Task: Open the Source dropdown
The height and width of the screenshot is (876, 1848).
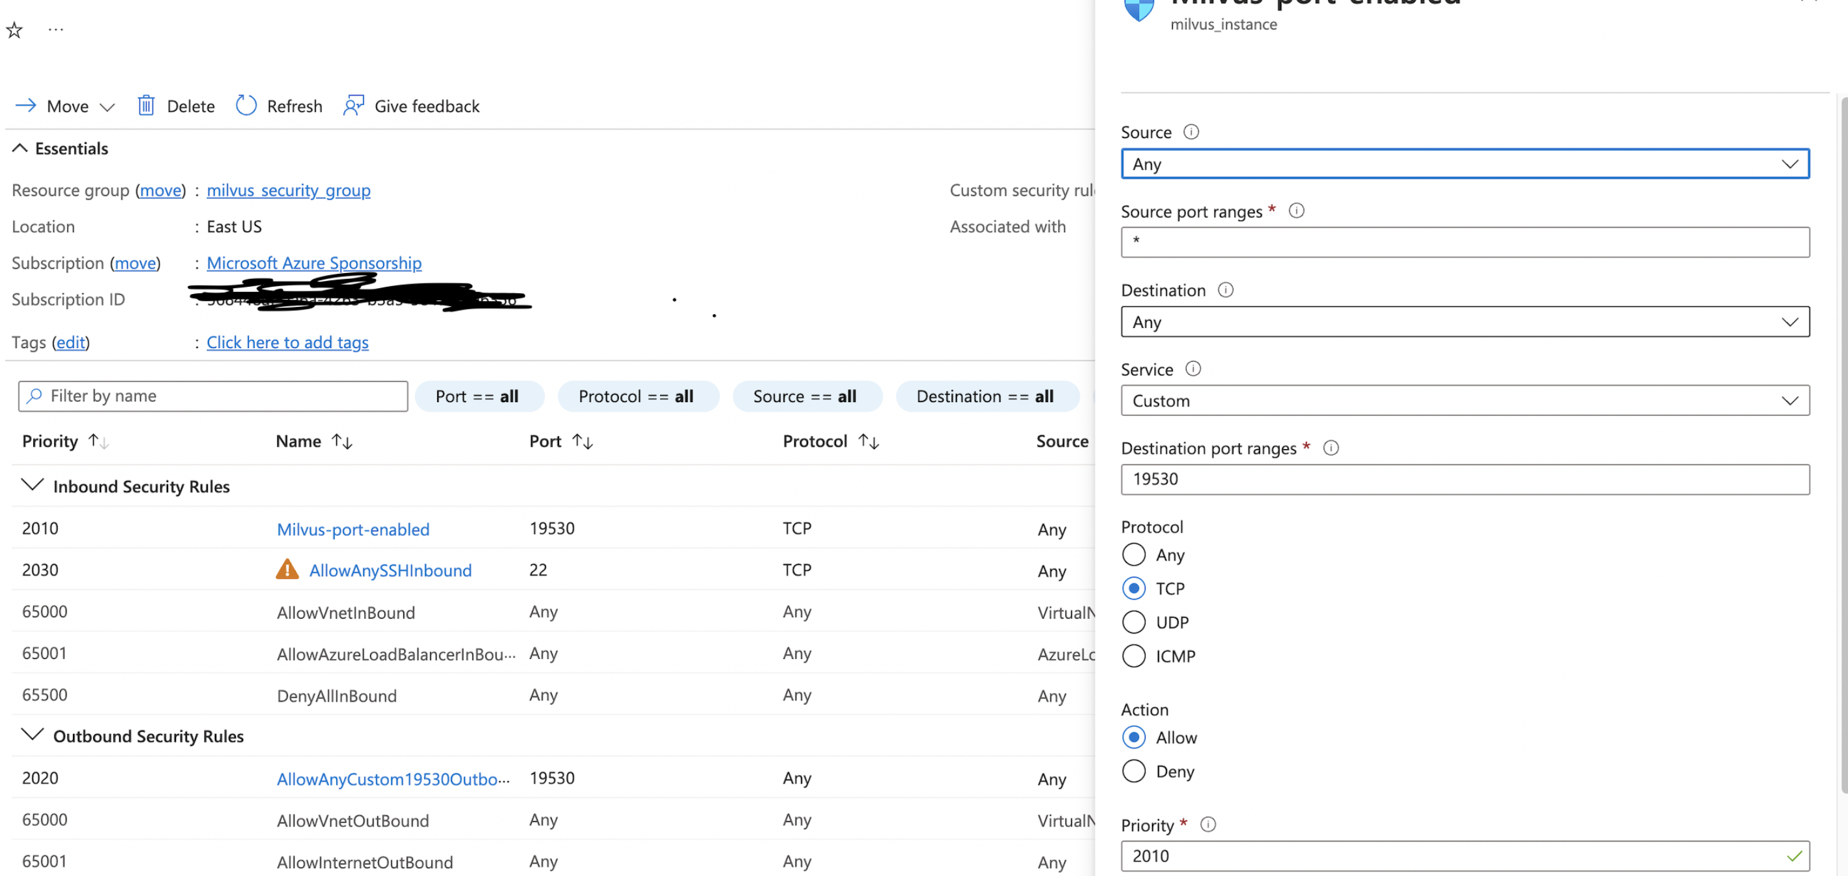Action: point(1465,164)
